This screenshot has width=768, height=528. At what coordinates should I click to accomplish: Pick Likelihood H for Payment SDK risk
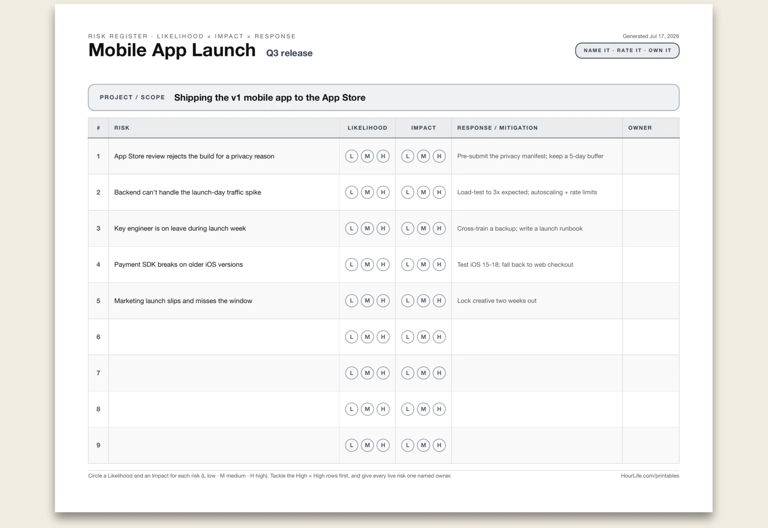pyautogui.click(x=383, y=264)
